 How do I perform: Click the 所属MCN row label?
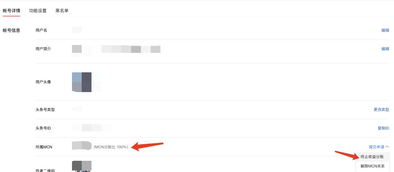[x=44, y=147]
